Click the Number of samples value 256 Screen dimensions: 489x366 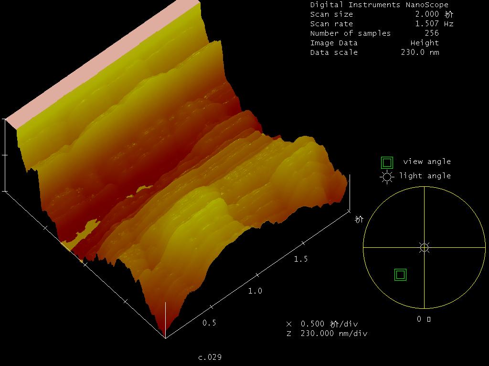432,33
